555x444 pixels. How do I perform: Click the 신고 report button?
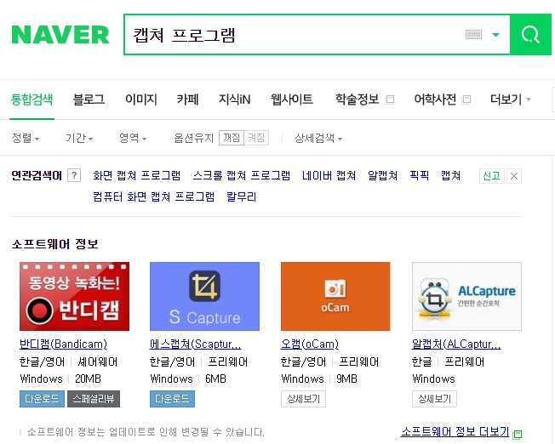pos(492,176)
